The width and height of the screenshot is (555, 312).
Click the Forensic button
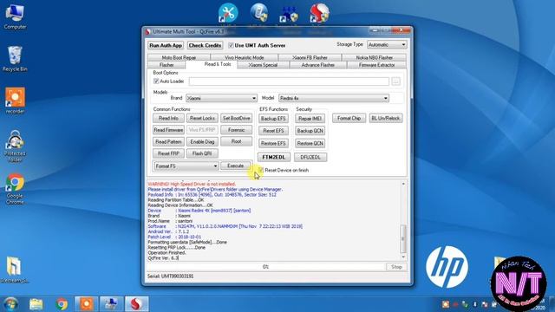point(237,130)
